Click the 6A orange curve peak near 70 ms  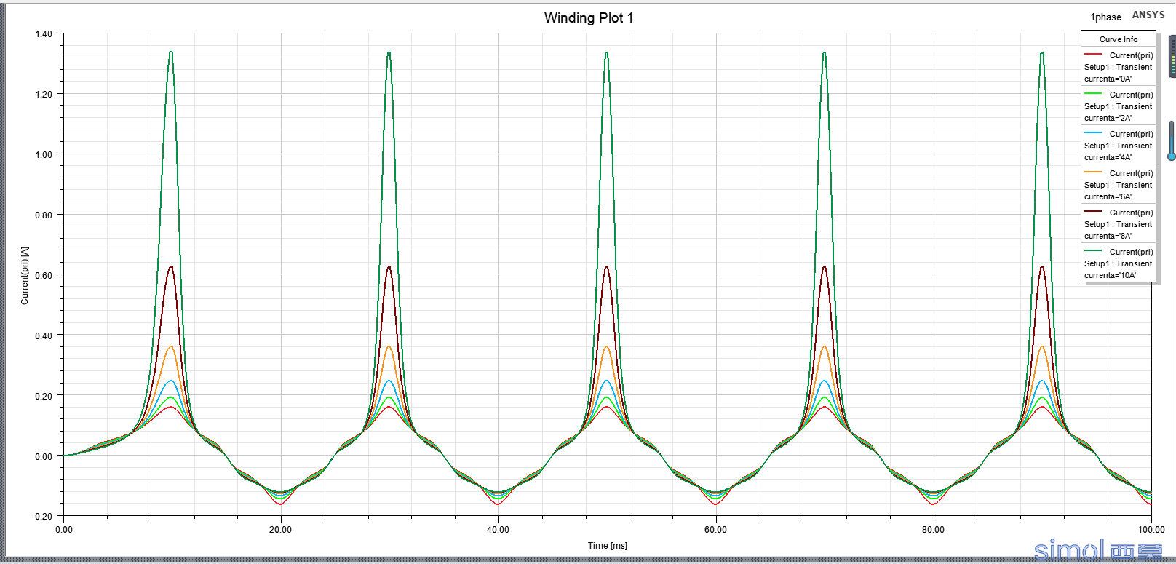(x=824, y=346)
